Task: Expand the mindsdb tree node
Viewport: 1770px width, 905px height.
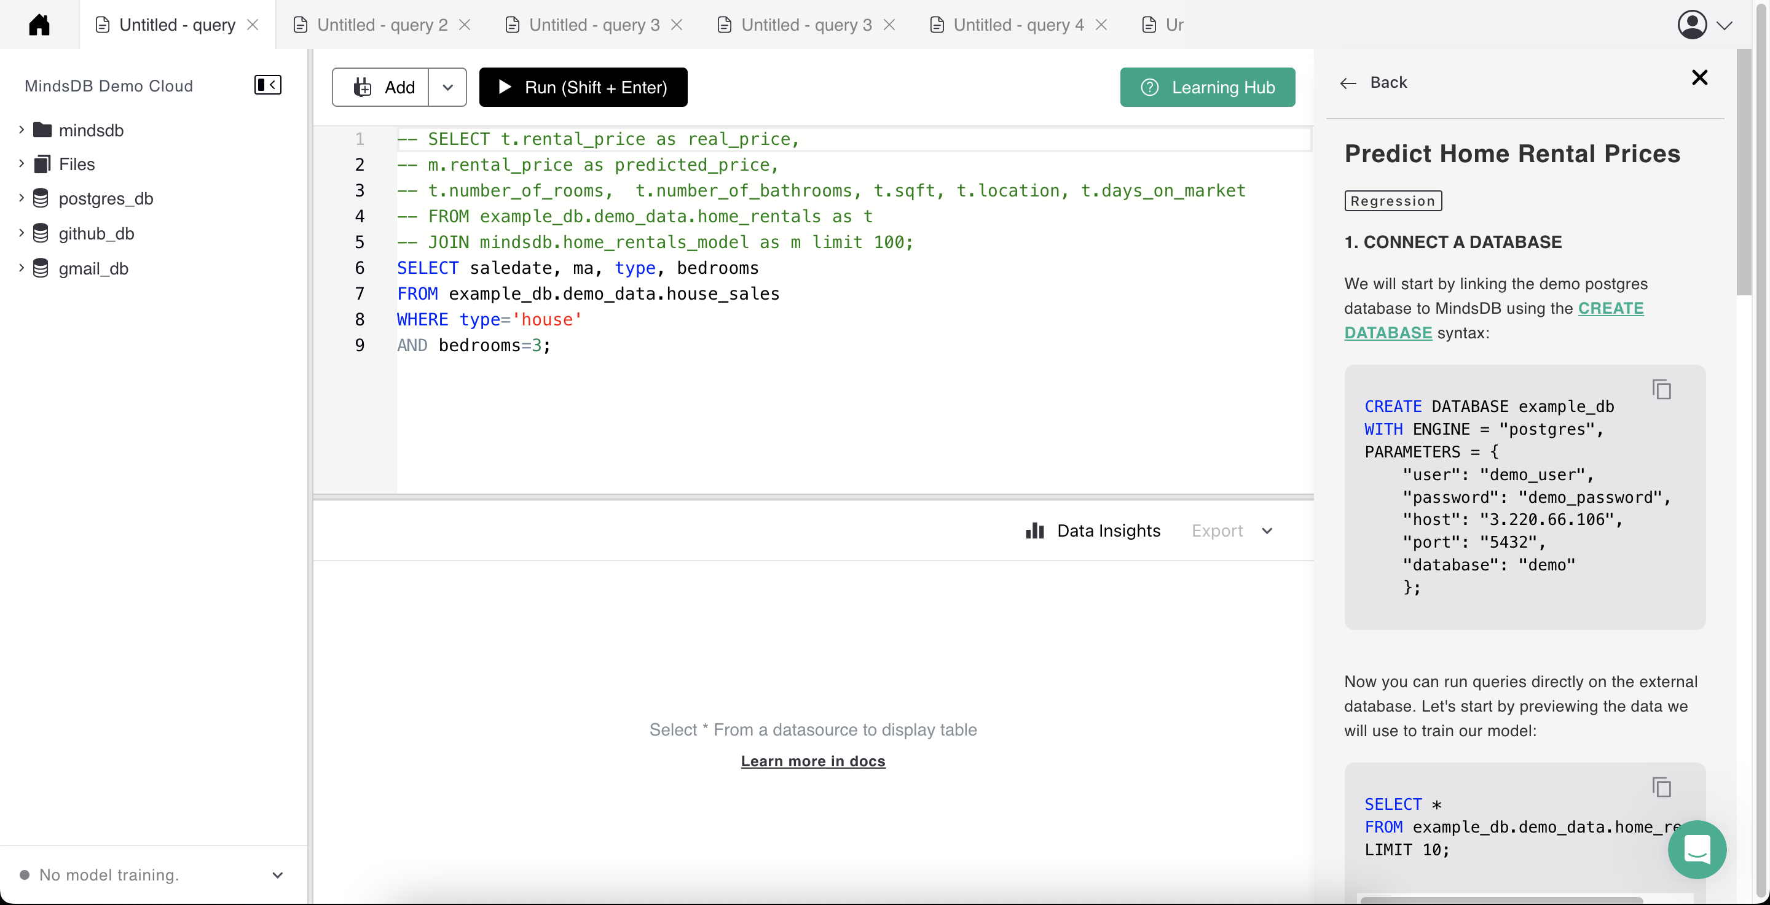Action: (x=22, y=129)
